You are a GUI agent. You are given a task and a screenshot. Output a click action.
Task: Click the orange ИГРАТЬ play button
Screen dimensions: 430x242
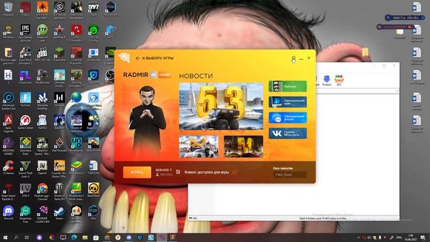(137, 172)
